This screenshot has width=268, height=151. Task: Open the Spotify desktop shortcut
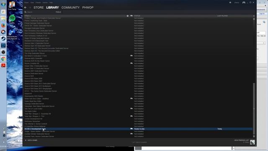(12, 19)
